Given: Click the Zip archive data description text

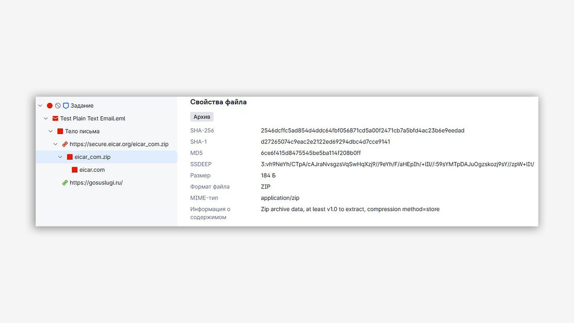Looking at the screenshot, I should [350, 209].
